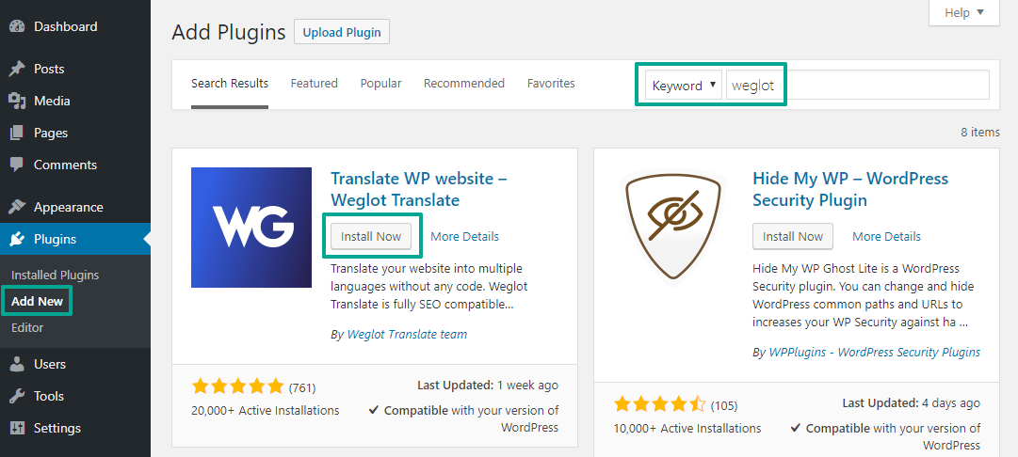This screenshot has width=1018, height=457.
Task: Expand the Help dropdown tab
Action: [964, 13]
